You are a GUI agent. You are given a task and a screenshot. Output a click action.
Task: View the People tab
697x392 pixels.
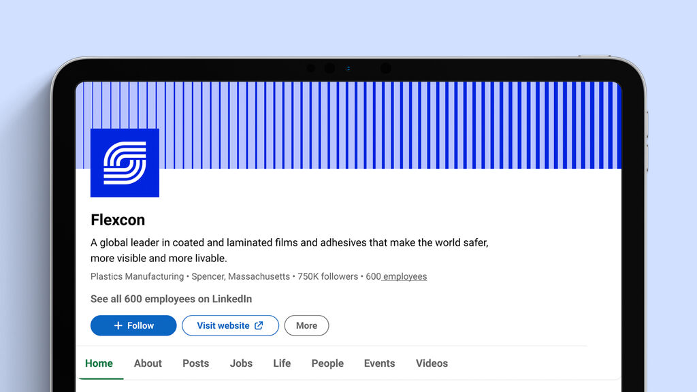(x=327, y=363)
